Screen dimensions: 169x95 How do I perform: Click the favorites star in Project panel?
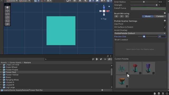[105, 59]
